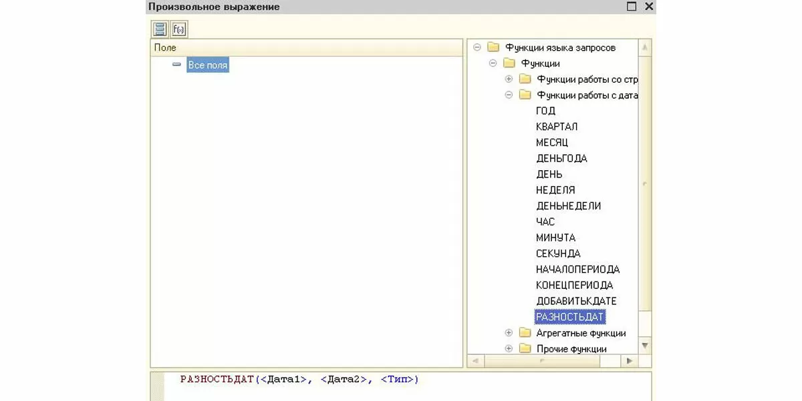Collapse the Функции работы с датами node
Image resolution: width=802 pixels, height=401 pixels.
(x=509, y=95)
